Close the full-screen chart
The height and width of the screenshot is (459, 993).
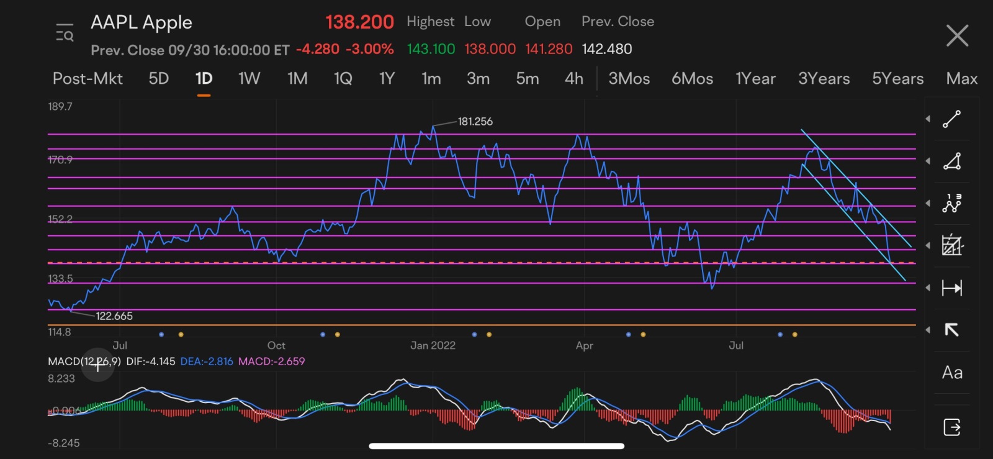[x=957, y=36]
